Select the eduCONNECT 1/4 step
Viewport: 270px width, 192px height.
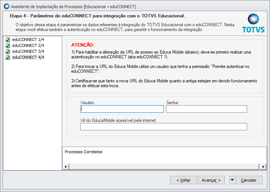point(28,40)
